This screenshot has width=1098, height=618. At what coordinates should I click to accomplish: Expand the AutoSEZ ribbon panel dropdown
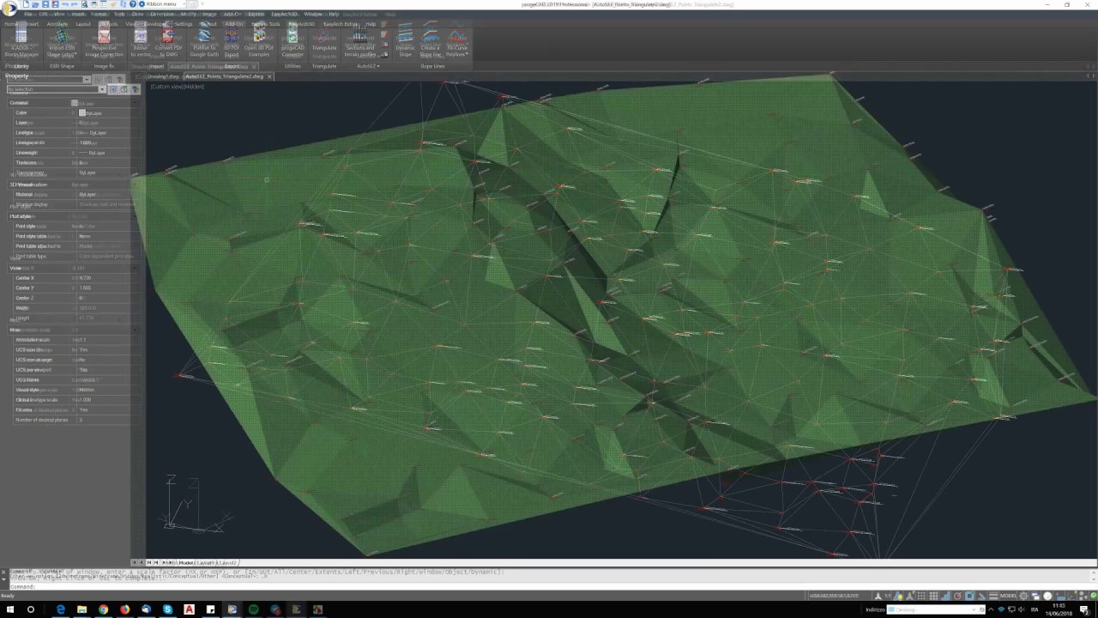coord(368,66)
